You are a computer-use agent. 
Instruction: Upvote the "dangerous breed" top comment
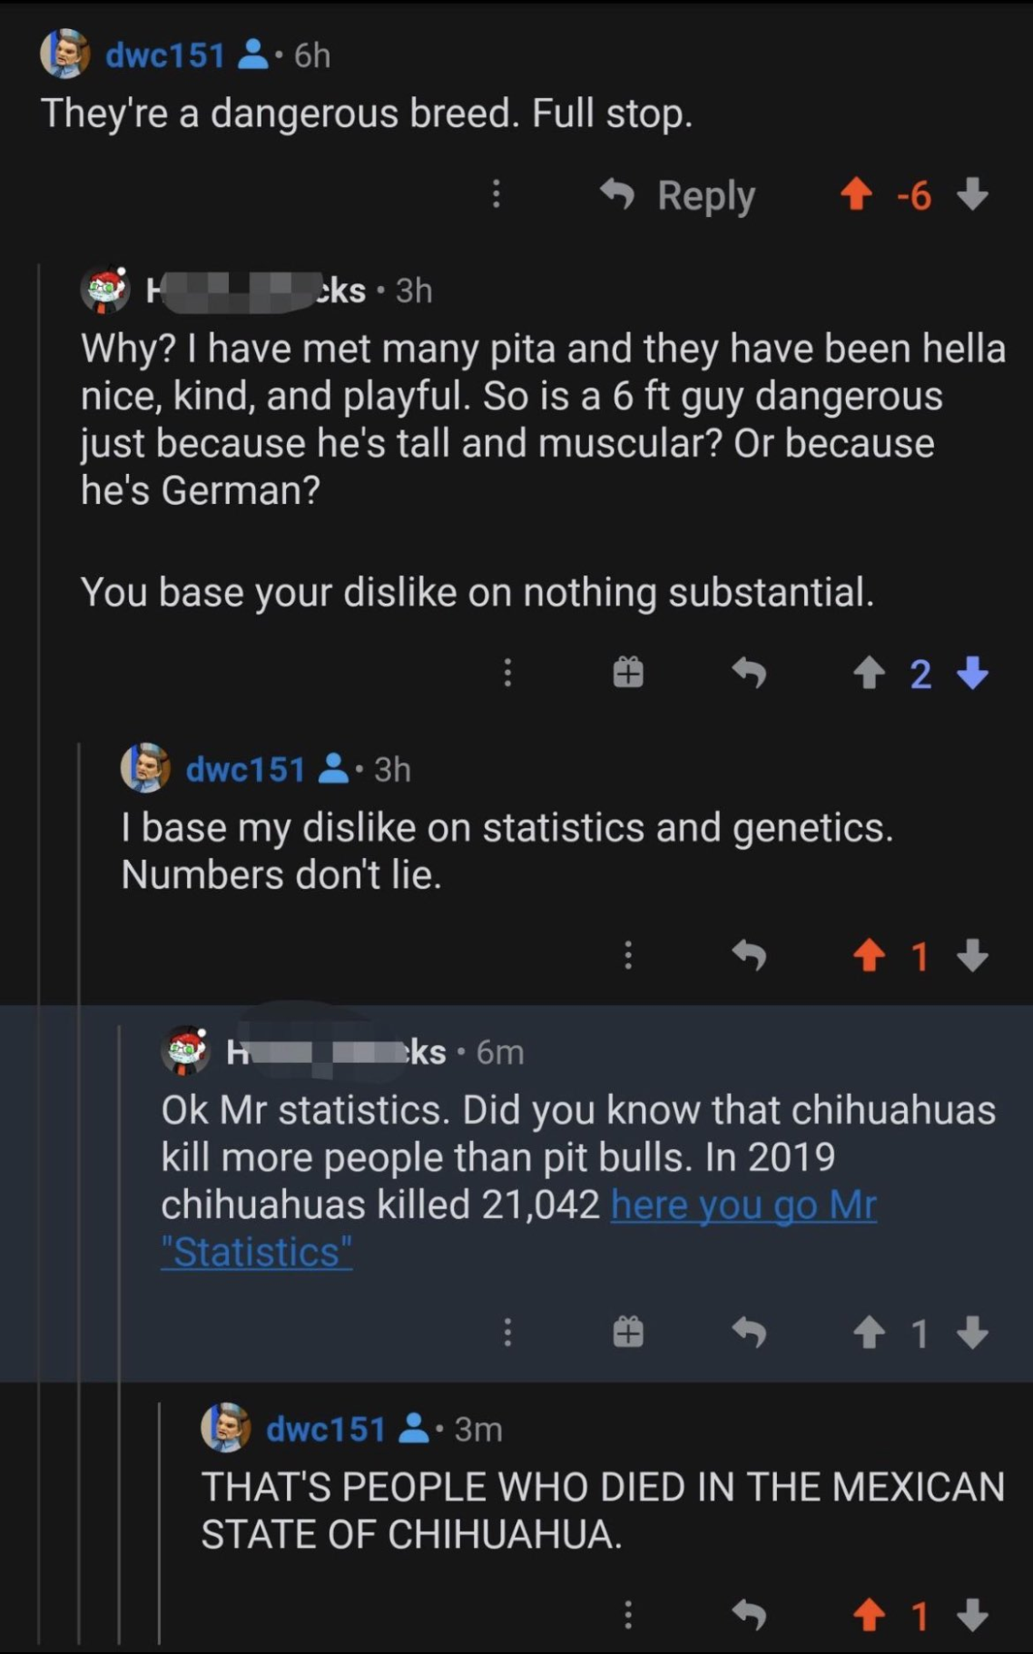point(856,194)
